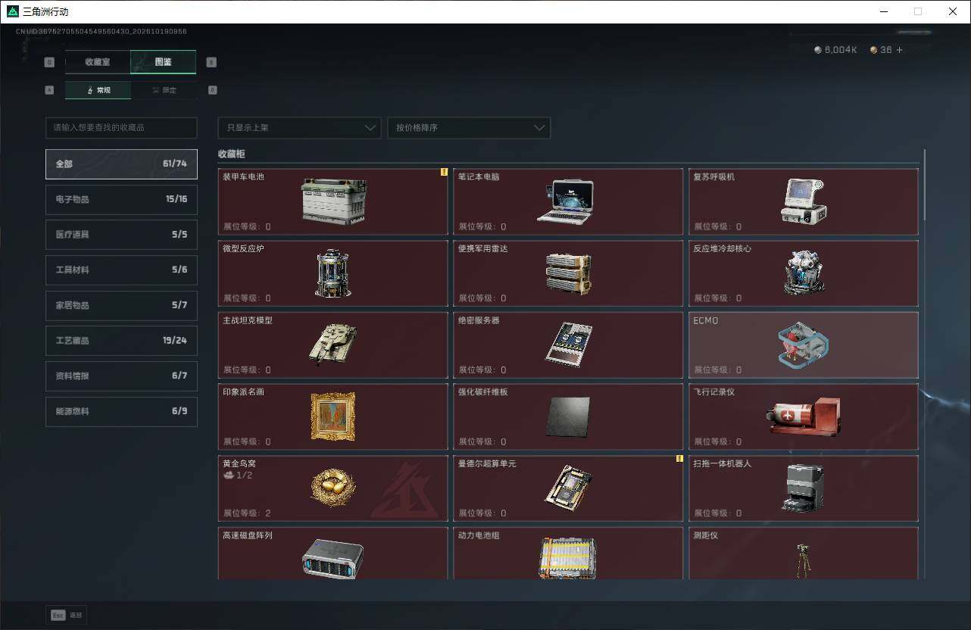Filter by 电子物品 15/16 category
The width and height of the screenshot is (971, 630).
click(121, 199)
